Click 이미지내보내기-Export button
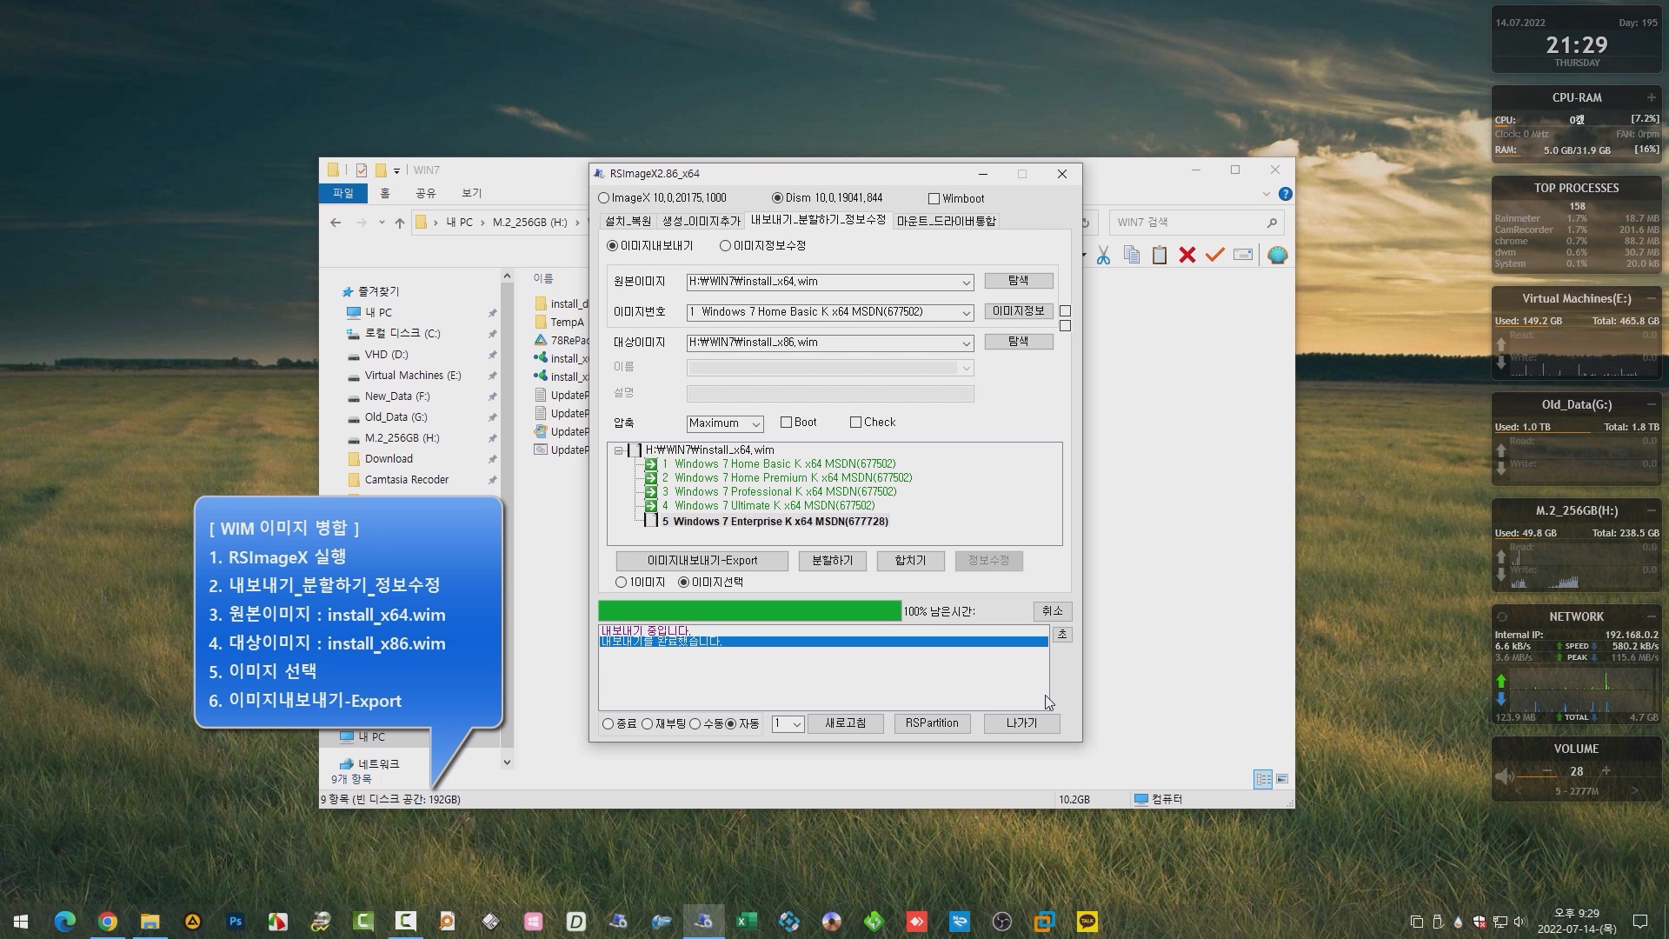Image resolution: width=1669 pixels, height=939 pixels. coord(702,561)
